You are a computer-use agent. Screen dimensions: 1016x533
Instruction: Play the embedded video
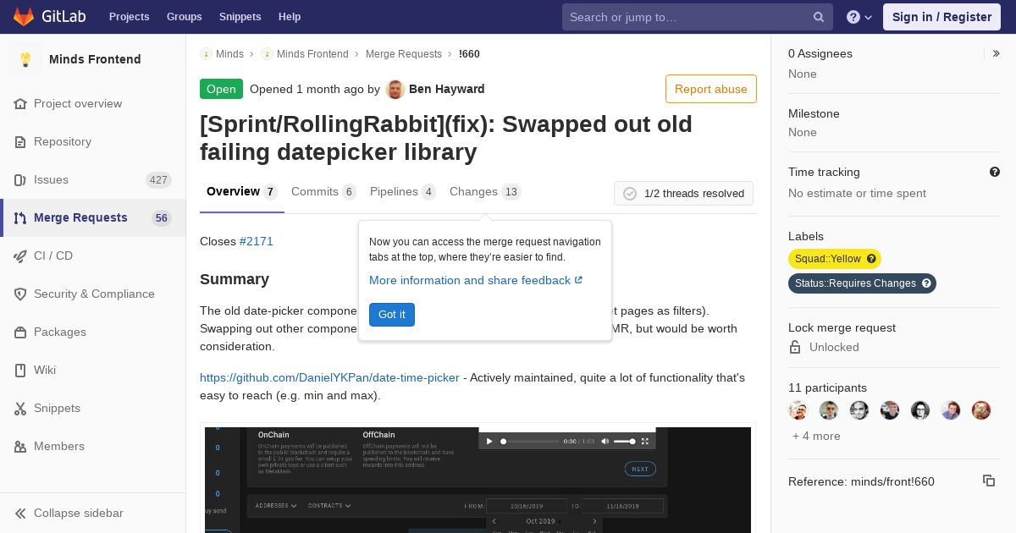[489, 441]
